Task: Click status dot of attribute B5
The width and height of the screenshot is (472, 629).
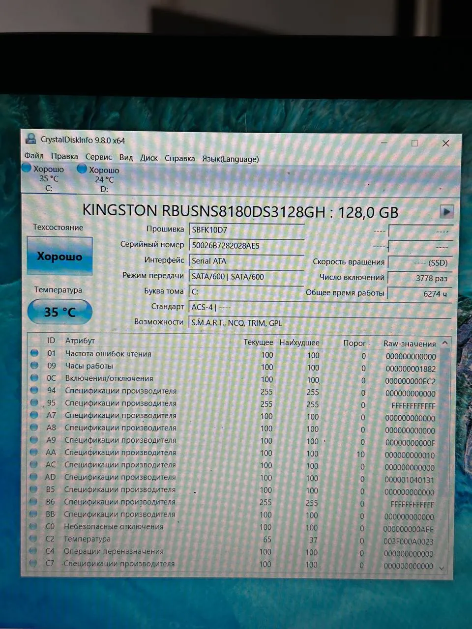Action: coord(33,489)
